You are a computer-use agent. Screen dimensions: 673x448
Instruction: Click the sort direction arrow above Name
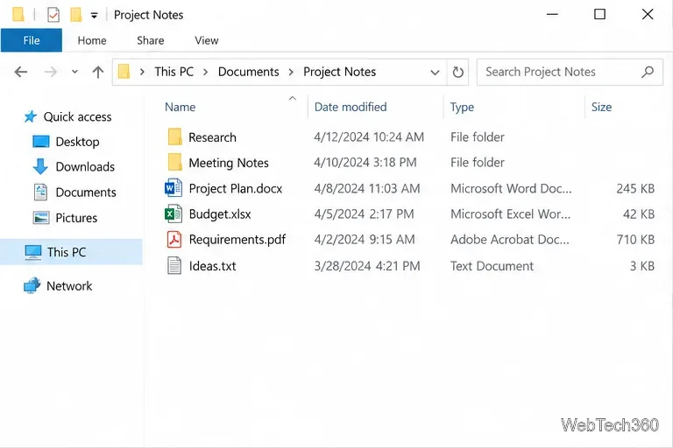293,98
